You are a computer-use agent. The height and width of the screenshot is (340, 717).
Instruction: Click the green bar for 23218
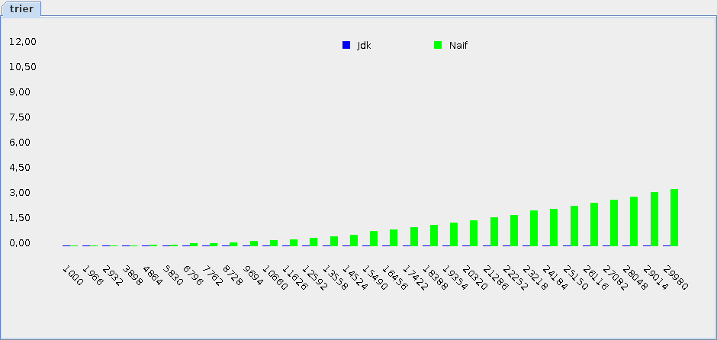click(x=534, y=229)
